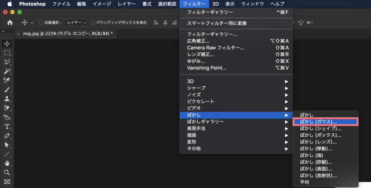Open the Photoshop application menu
Image resolution: width=371 pixels, height=188 pixels.
(x=32, y=4)
